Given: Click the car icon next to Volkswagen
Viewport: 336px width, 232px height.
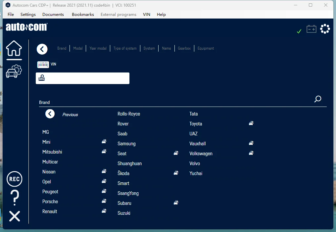Looking at the screenshot, I should [251, 153].
